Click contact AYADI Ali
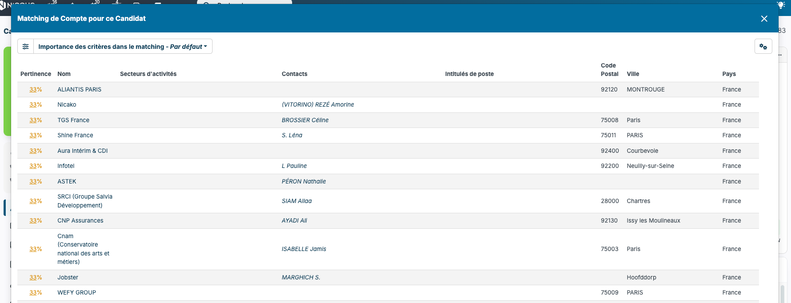This screenshot has height=303, width=791. 294,220
